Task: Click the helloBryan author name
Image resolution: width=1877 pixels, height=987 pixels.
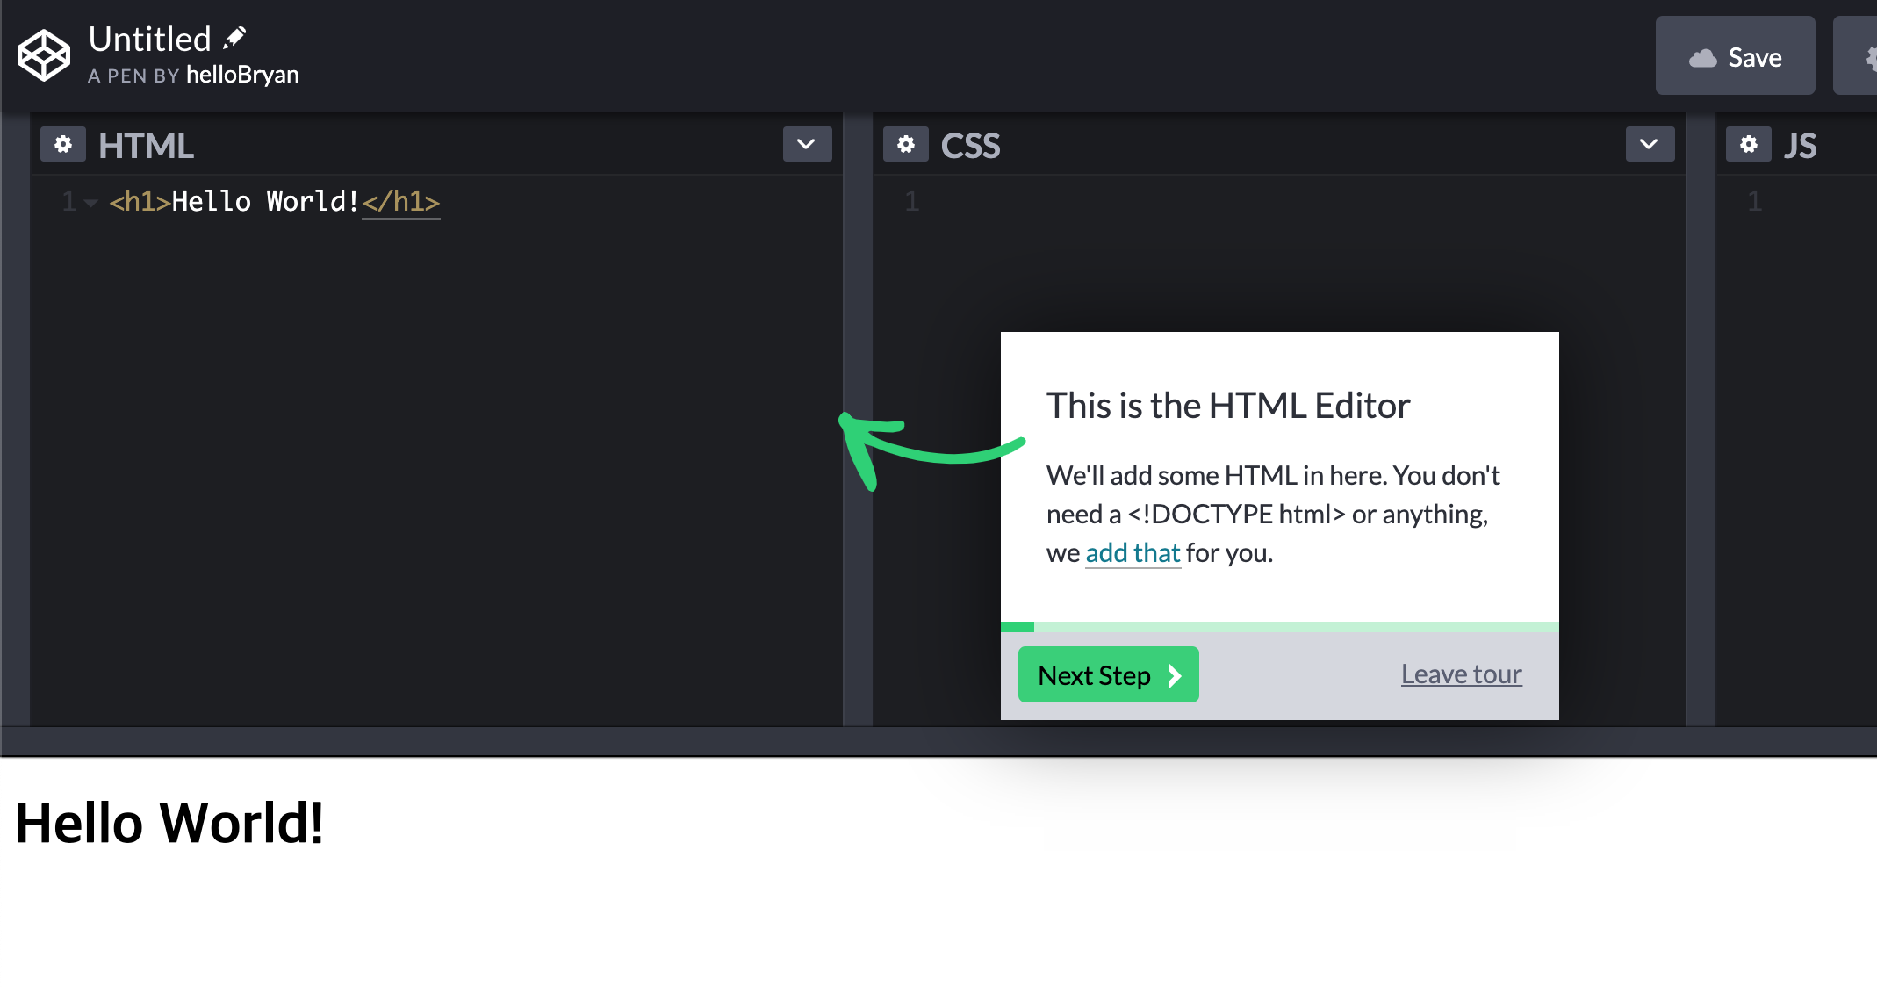Action: point(242,75)
